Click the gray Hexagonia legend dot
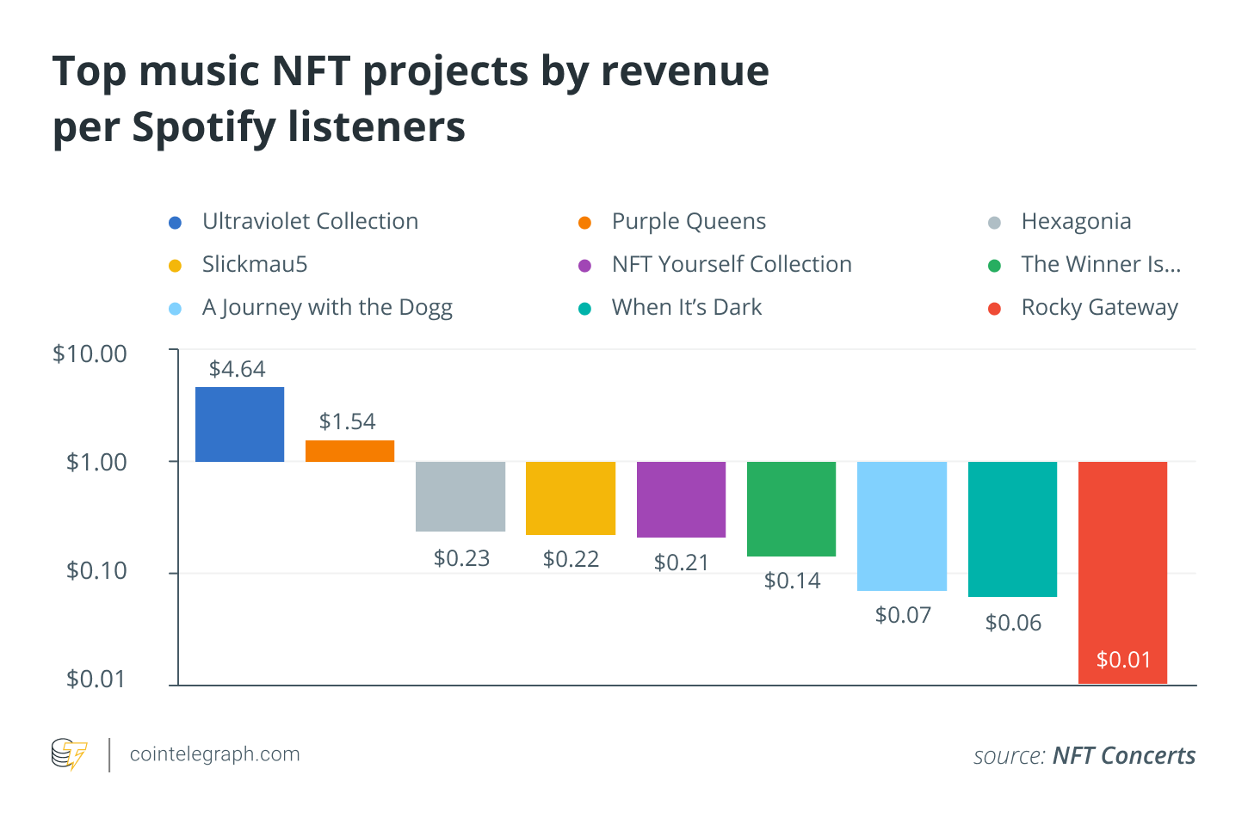The image size is (1248, 824). 995,223
